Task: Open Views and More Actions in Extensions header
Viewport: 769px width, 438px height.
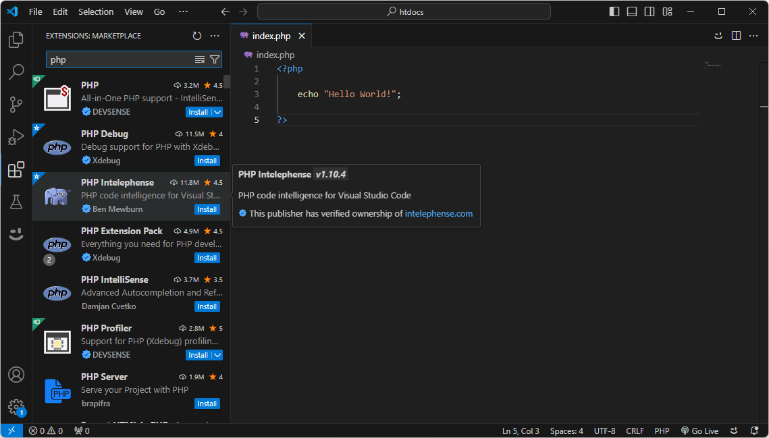Action: click(x=215, y=36)
